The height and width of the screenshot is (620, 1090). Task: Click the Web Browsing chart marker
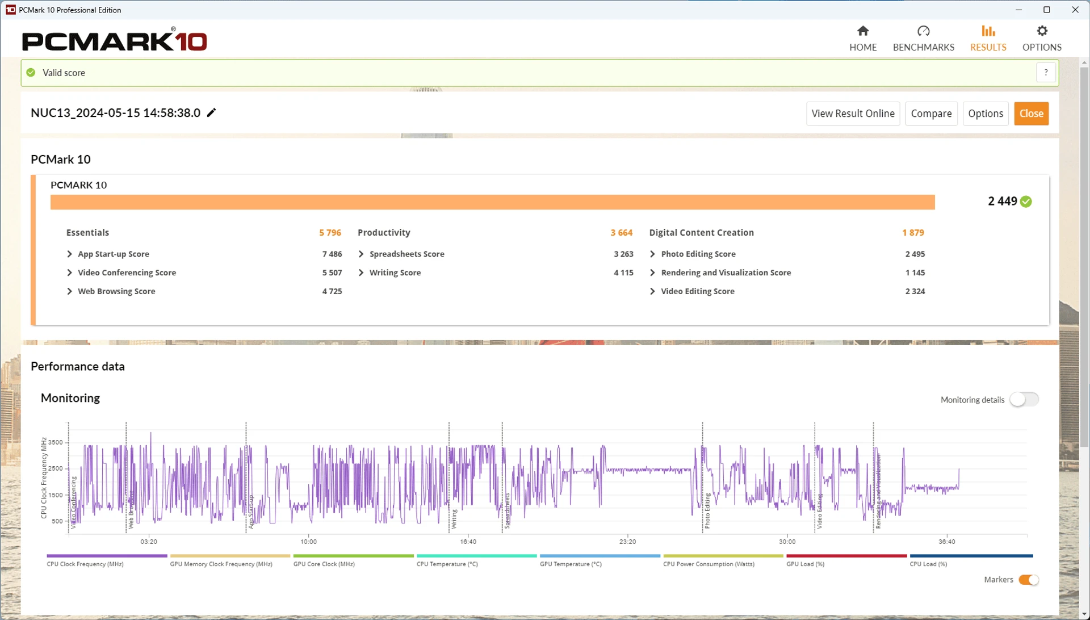131,509
